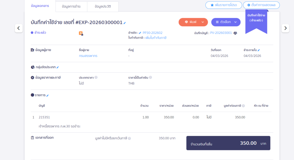
Task: Open ตั้งค่าการแสดงผล display settings
Action: pos(261,5)
